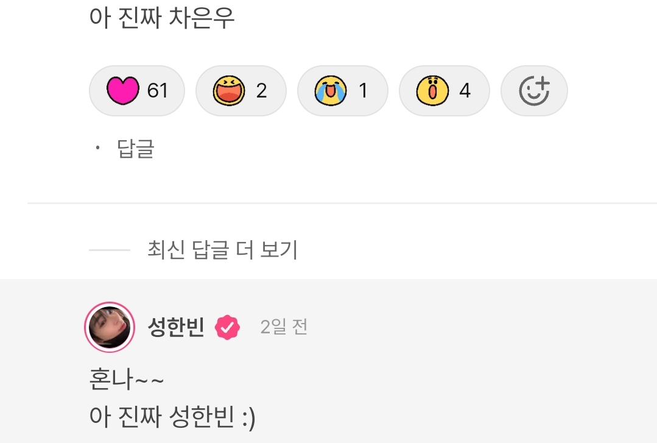The image size is (657, 443).
Task: View 성한빈 profile avatar picture
Action: (110, 327)
